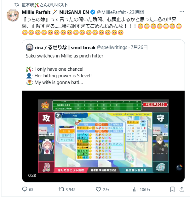Image resolution: width=195 pixels, height=197 pixels.
Task: Click the blue verified badge
Action: click(x=93, y=12)
